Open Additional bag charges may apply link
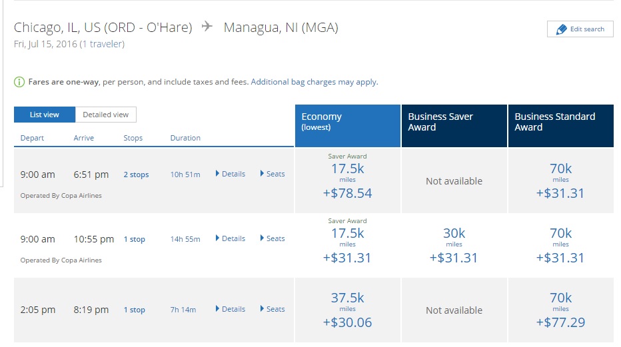 click(314, 82)
